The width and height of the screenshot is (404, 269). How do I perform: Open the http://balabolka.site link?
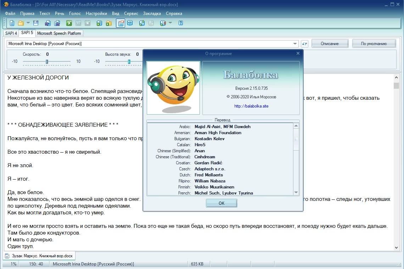click(x=251, y=106)
